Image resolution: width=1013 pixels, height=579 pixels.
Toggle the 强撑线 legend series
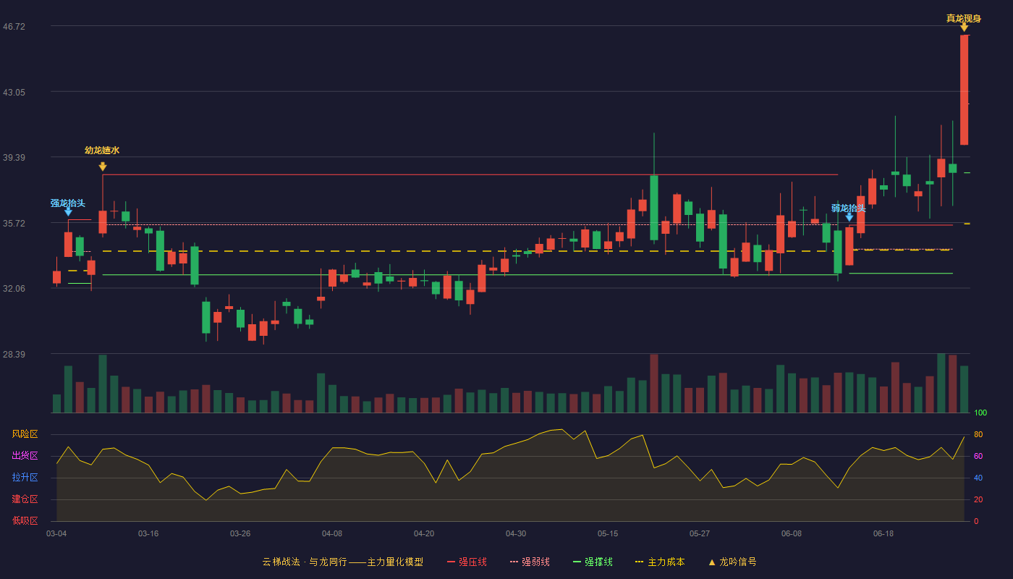click(593, 562)
